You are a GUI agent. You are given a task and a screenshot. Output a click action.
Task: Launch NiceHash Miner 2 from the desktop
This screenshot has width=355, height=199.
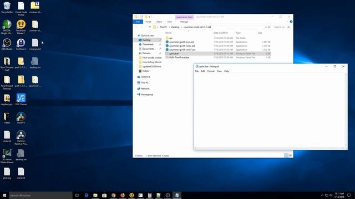(21, 27)
